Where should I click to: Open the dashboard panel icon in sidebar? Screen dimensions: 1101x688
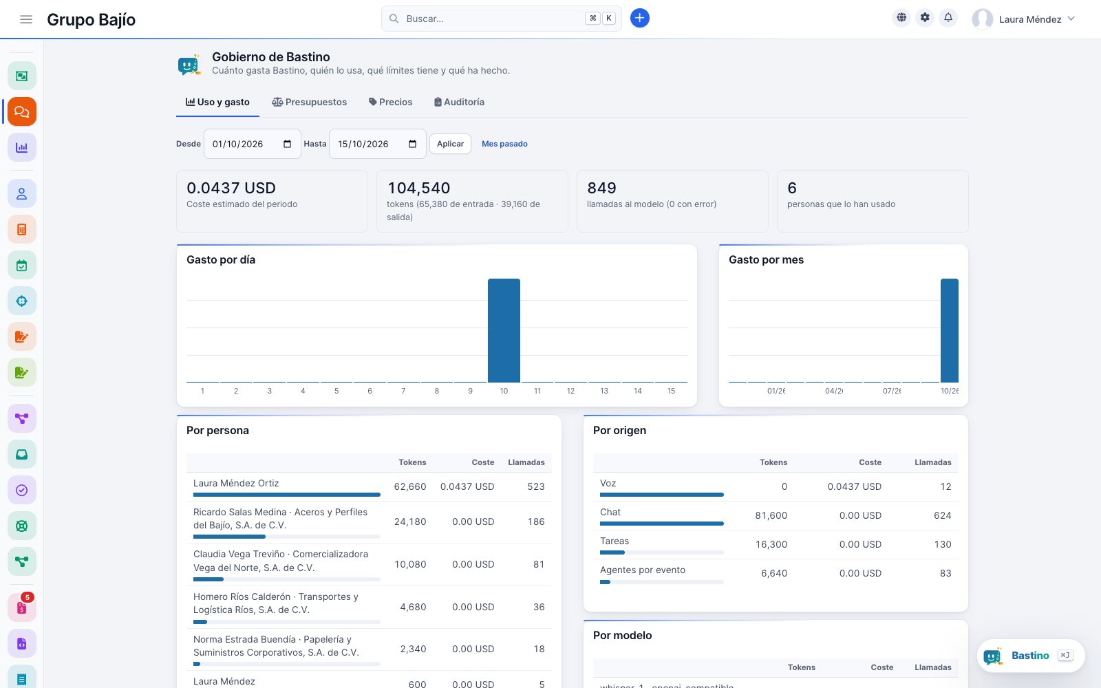coord(22,76)
